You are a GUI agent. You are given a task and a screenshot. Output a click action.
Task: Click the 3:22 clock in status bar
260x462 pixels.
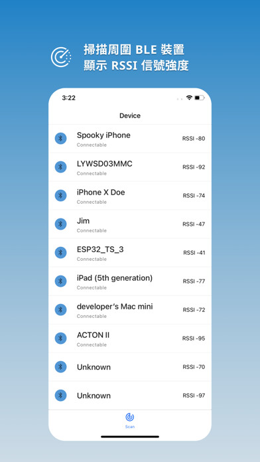[x=68, y=98]
